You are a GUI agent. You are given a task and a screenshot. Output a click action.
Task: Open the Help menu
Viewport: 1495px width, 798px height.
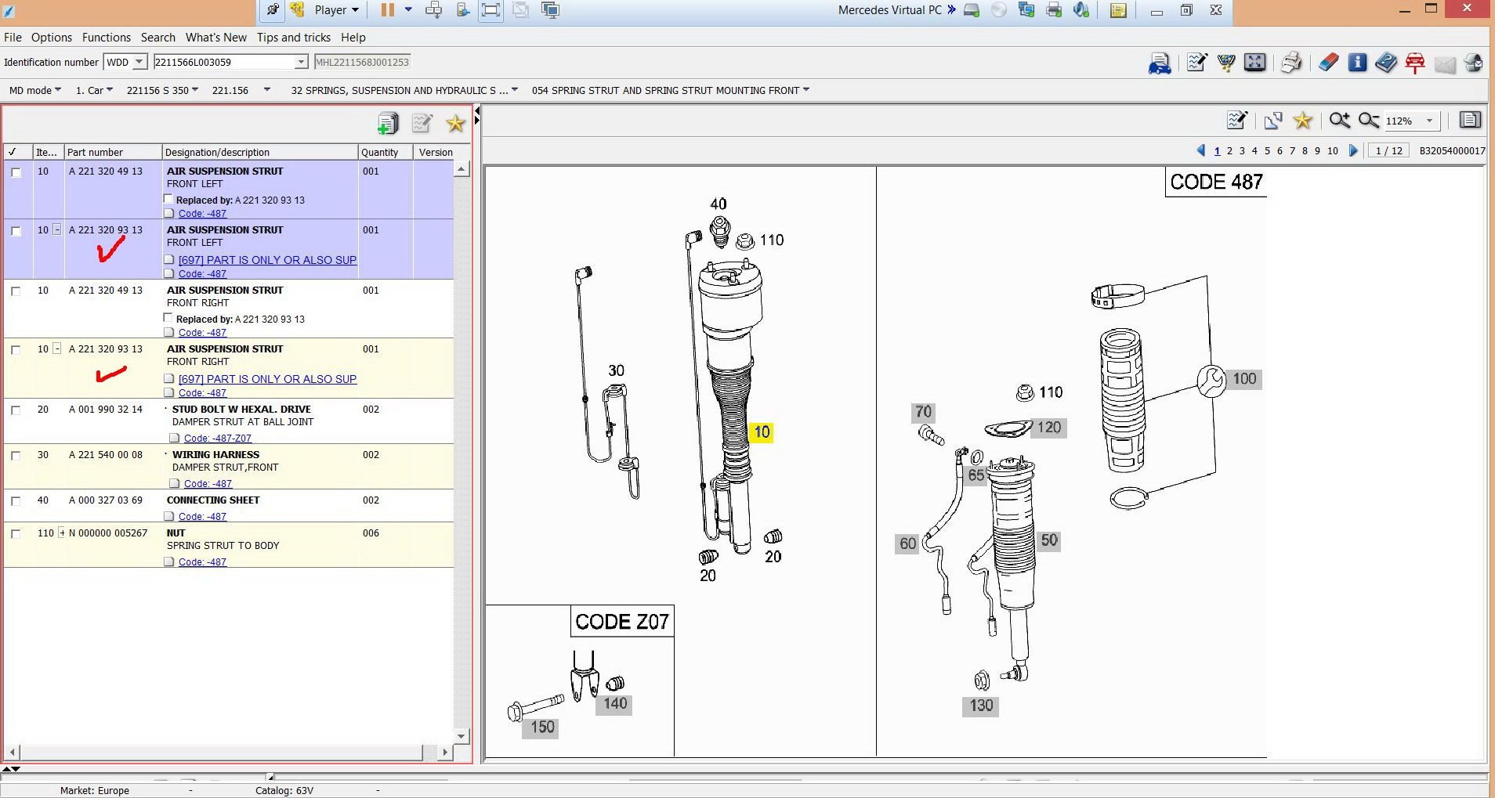pyautogui.click(x=353, y=38)
